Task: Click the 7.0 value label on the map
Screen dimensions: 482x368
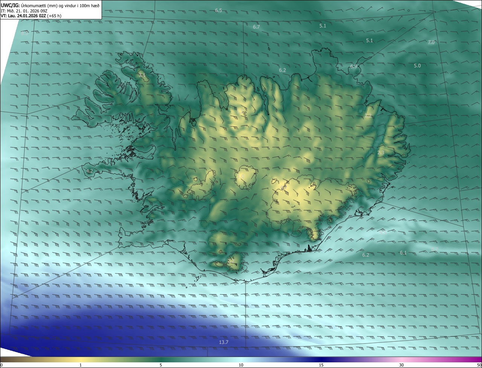Action: coord(431,43)
